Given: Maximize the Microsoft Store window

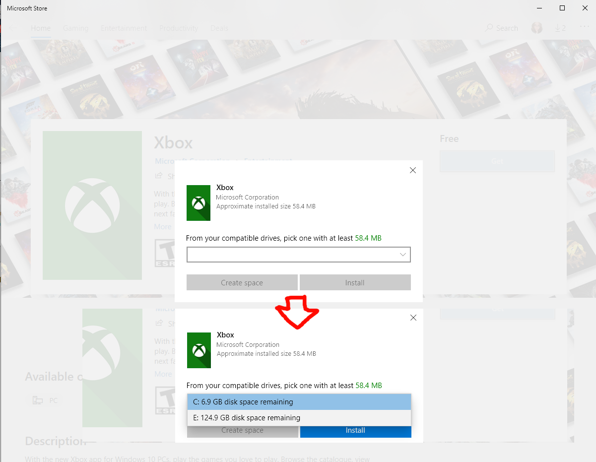Looking at the screenshot, I should 562,8.
